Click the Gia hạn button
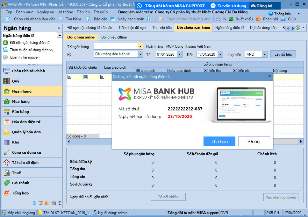The image size is (308, 217). tap(219, 141)
